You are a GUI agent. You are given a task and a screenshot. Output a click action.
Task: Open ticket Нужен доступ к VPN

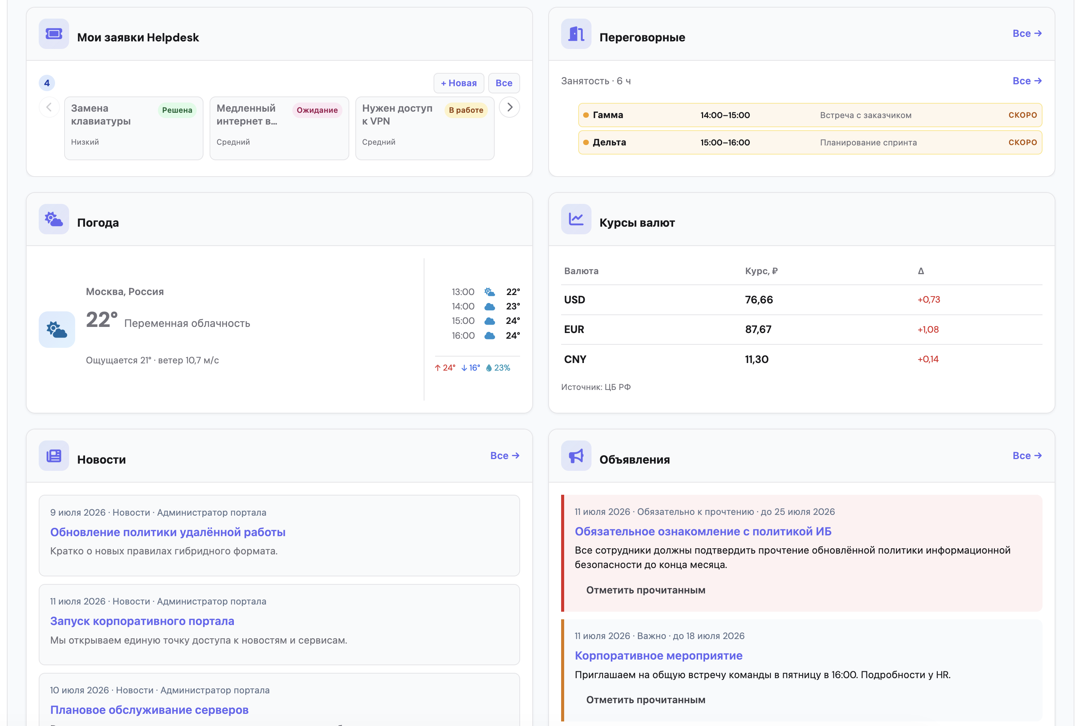424,128
